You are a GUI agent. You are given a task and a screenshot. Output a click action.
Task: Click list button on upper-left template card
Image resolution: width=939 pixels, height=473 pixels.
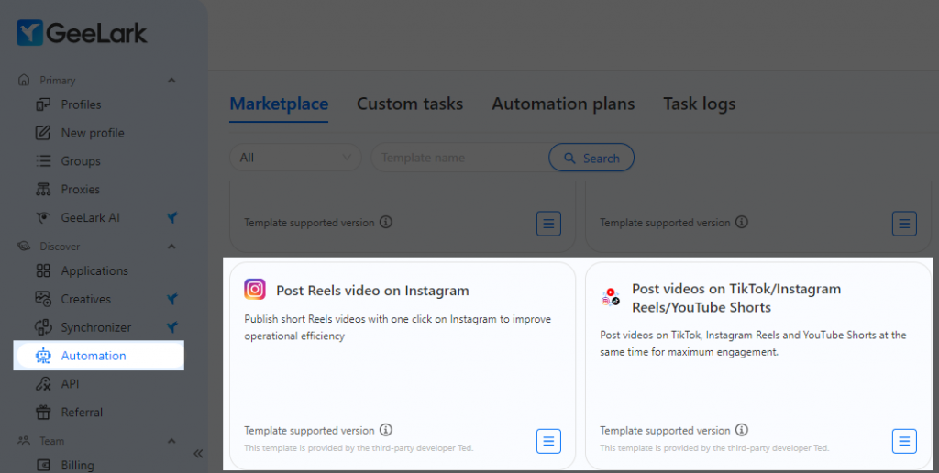point(548,224)
